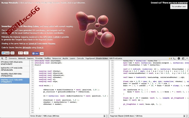Click the yellow warning count icon
This screenshot has height=118, width=189.
[170, 58]
